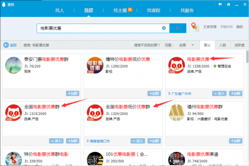Image resolution: width=249 pixels, height=166 pixels.
Task: Click 进入 for 全国电影票低价优惠群
Action: pos(138,141)
